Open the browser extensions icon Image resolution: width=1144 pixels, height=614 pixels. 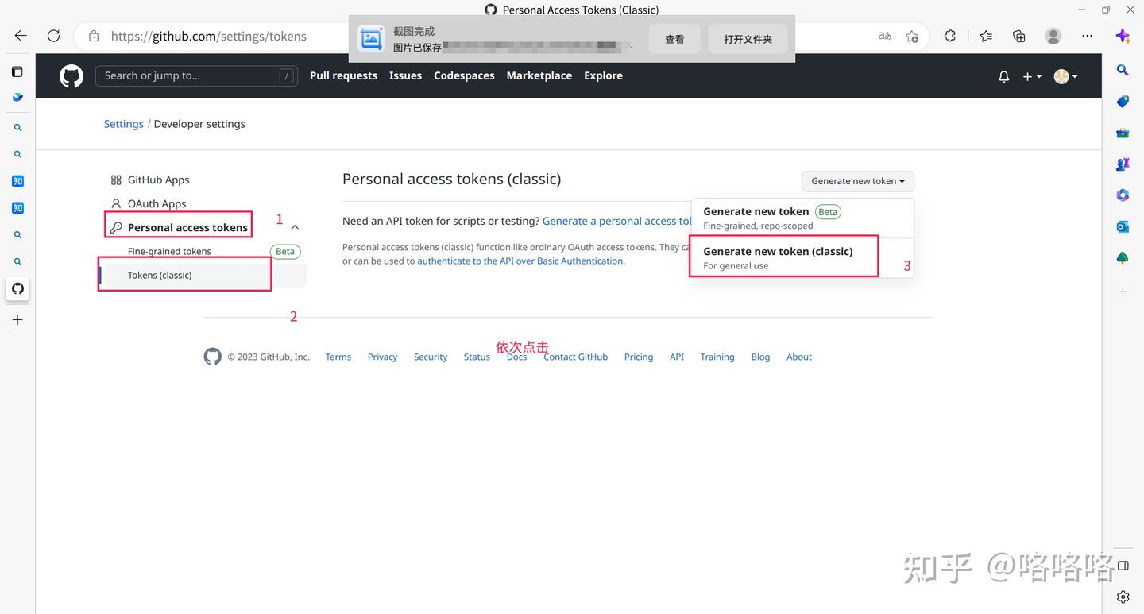949,36
